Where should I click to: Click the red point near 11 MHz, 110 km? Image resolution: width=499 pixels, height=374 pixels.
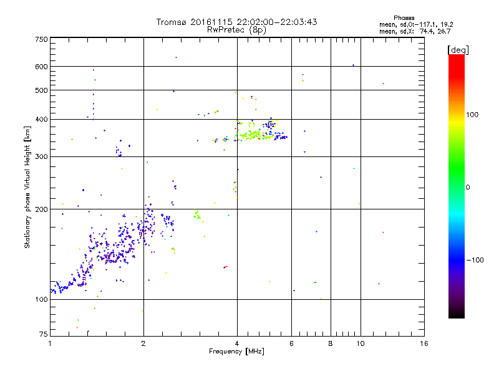[x=379, y=284]
